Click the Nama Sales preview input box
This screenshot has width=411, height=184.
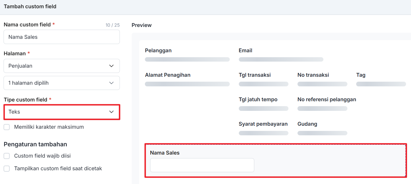tap(202, 165)
